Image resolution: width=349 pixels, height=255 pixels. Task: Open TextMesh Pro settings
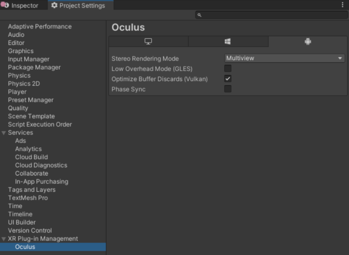[x=28, y=198]
